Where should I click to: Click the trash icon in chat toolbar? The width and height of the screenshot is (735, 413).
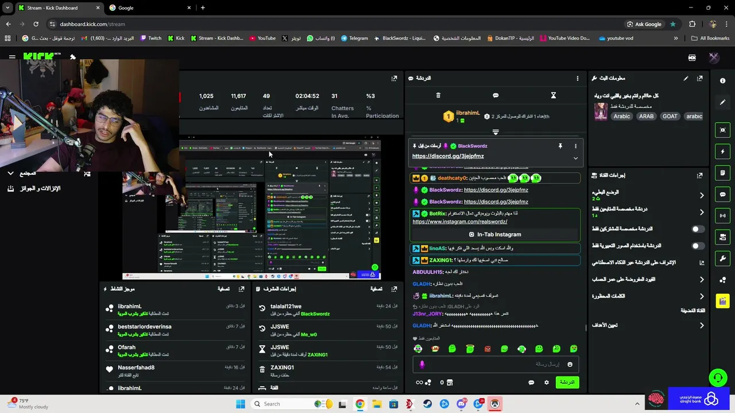point(438,95)
